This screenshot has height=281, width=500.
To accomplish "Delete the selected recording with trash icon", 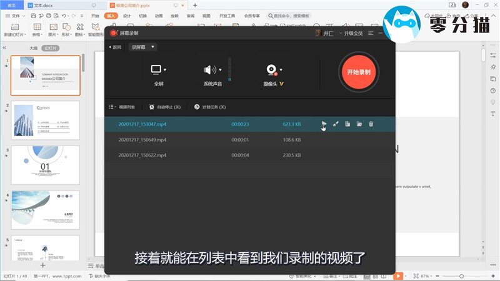I will point(371,124).
